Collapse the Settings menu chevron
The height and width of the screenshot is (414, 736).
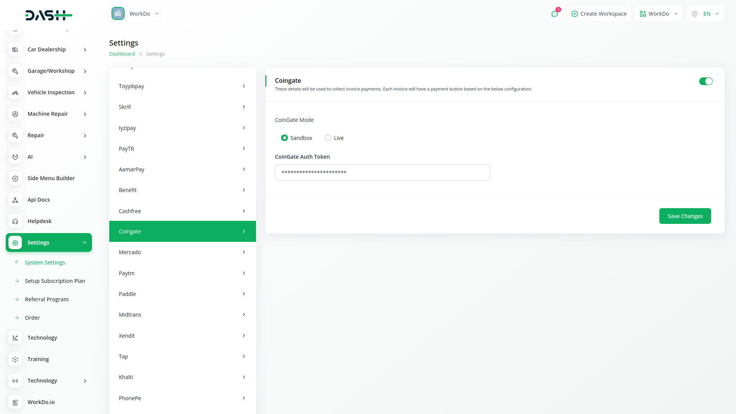[84, 243]
